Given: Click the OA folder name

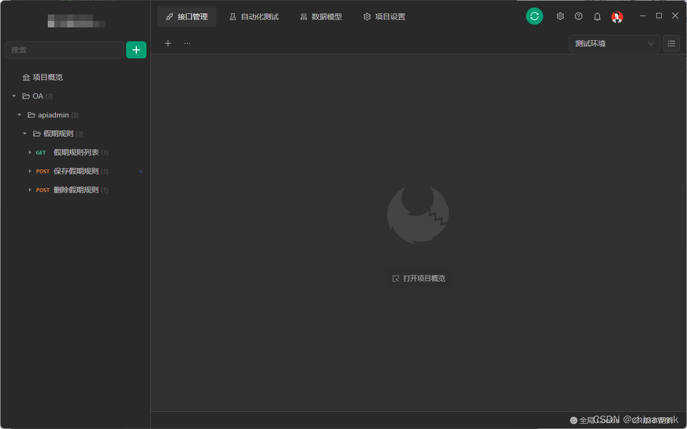Looking at the screenshot, I should [38, 96].
